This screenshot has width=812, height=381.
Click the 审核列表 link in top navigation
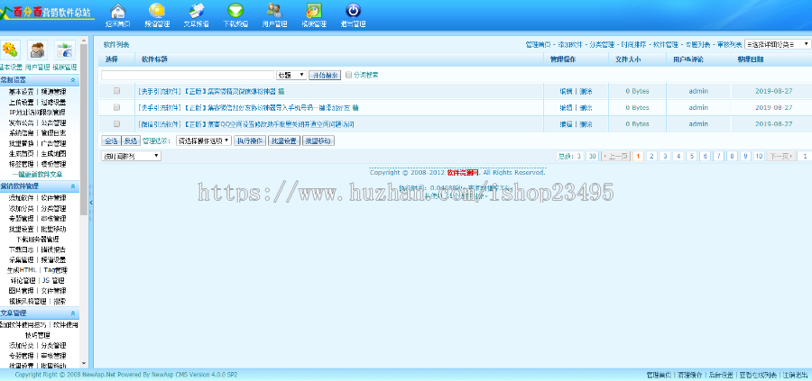pos(729,45)
